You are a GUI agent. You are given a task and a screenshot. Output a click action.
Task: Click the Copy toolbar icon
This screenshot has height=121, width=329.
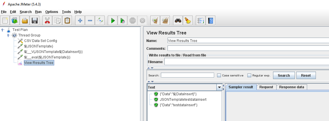57,21
